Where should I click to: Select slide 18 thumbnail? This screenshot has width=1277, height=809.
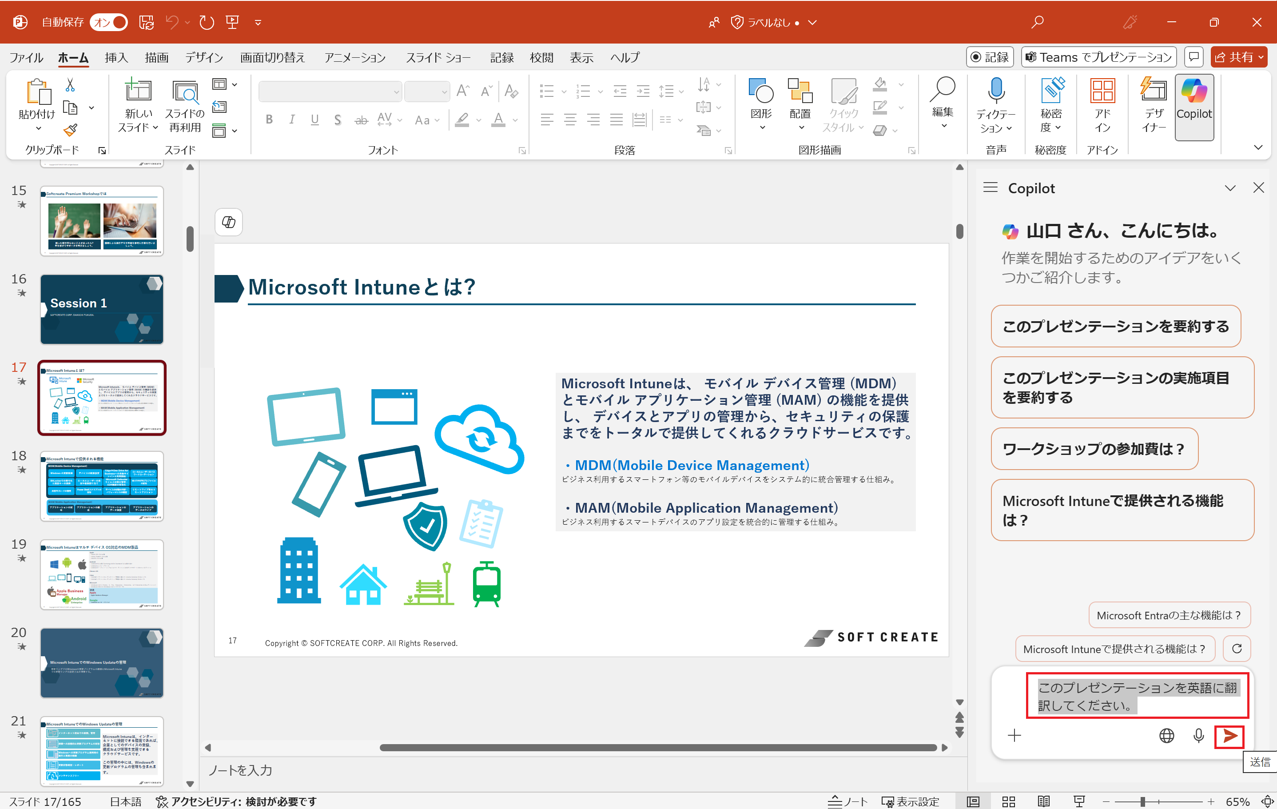(x=101, y=486)
